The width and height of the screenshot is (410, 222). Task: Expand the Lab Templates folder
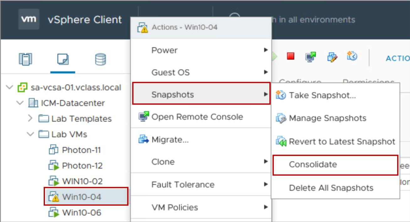(30, 119)
